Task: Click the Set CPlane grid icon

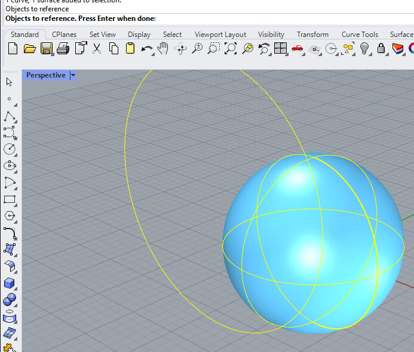Action: point(314,50)
